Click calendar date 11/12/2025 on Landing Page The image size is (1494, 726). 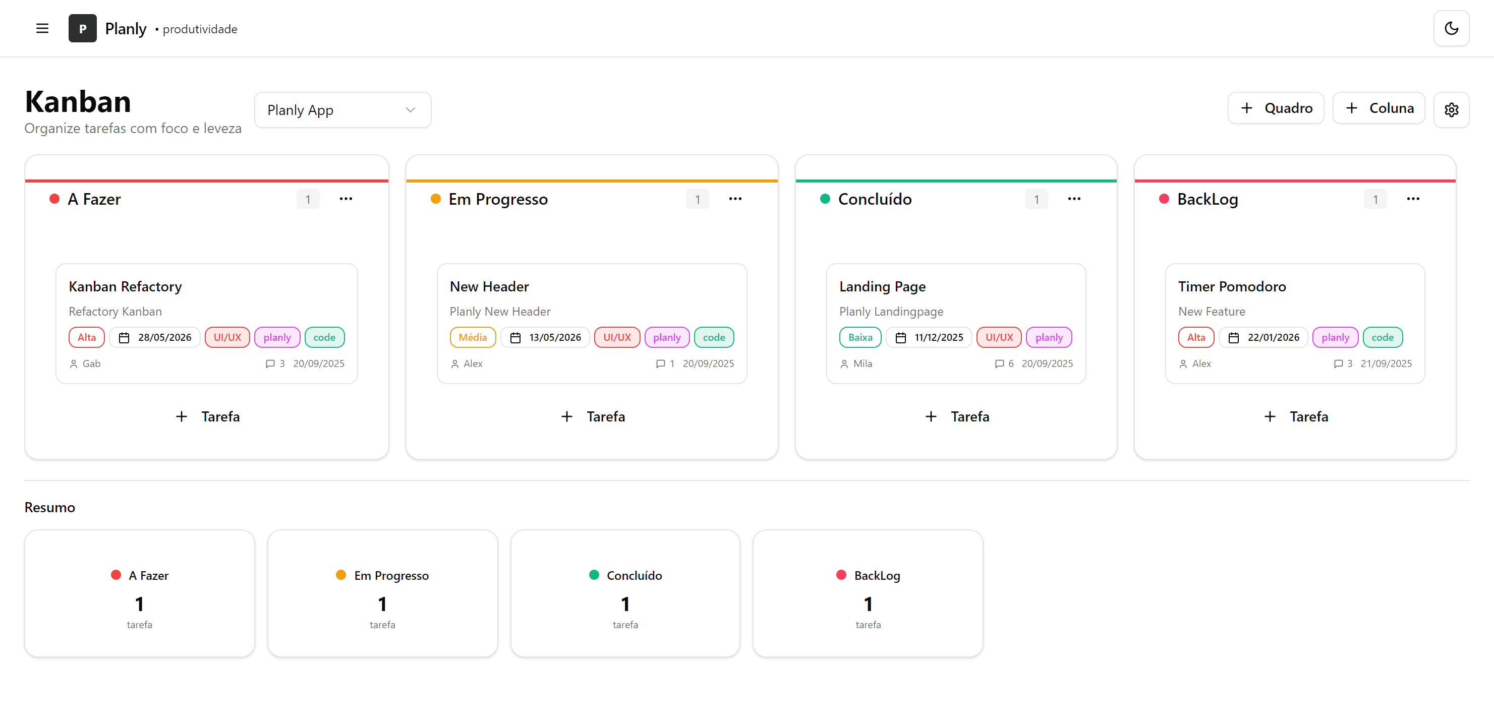(x=930, y=337)
